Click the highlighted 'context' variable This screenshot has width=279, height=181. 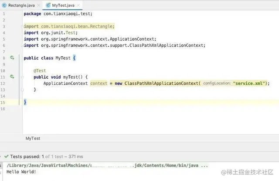[x=99, y=84]
